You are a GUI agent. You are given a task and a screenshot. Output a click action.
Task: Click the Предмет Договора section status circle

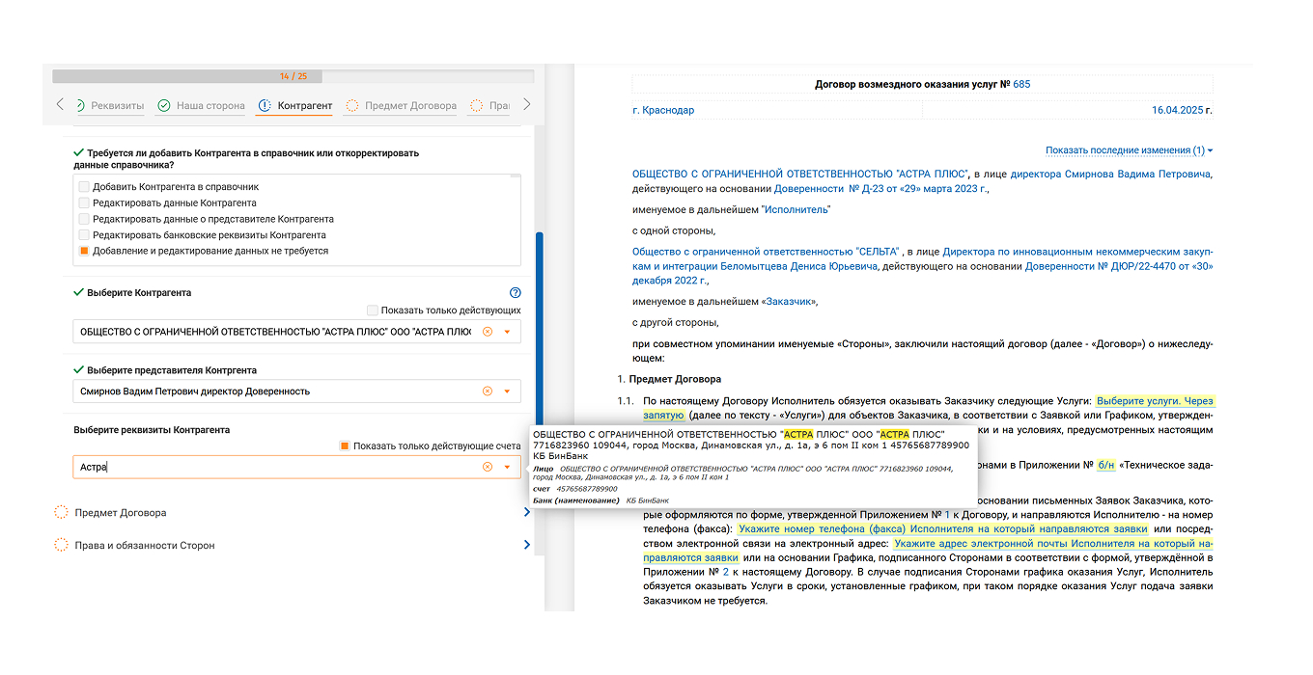pyautogui.click(x=62, y=513)
